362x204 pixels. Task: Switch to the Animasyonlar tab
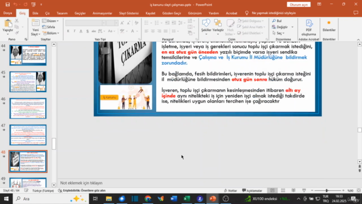[102, 13]
